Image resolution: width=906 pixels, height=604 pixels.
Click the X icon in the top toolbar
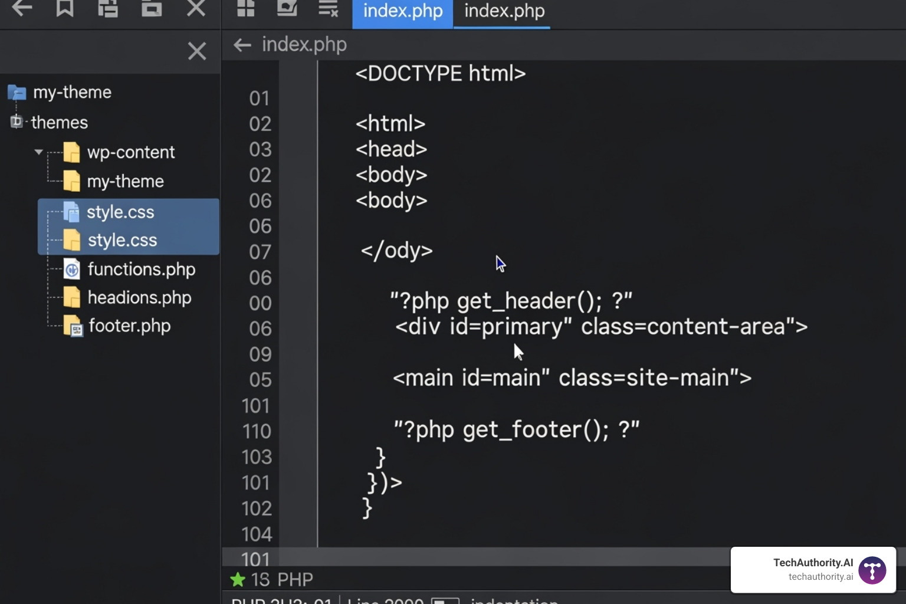coord(196,8)
